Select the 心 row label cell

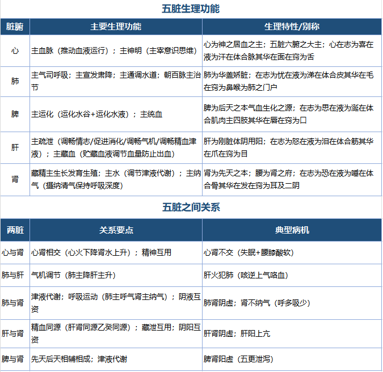pos(15,51)
